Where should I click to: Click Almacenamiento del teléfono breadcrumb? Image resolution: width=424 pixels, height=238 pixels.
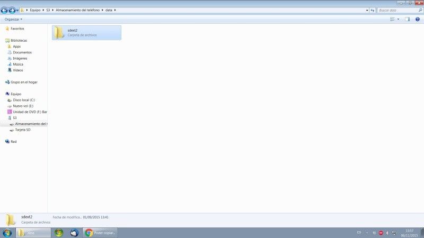click(x=77, y=10)
